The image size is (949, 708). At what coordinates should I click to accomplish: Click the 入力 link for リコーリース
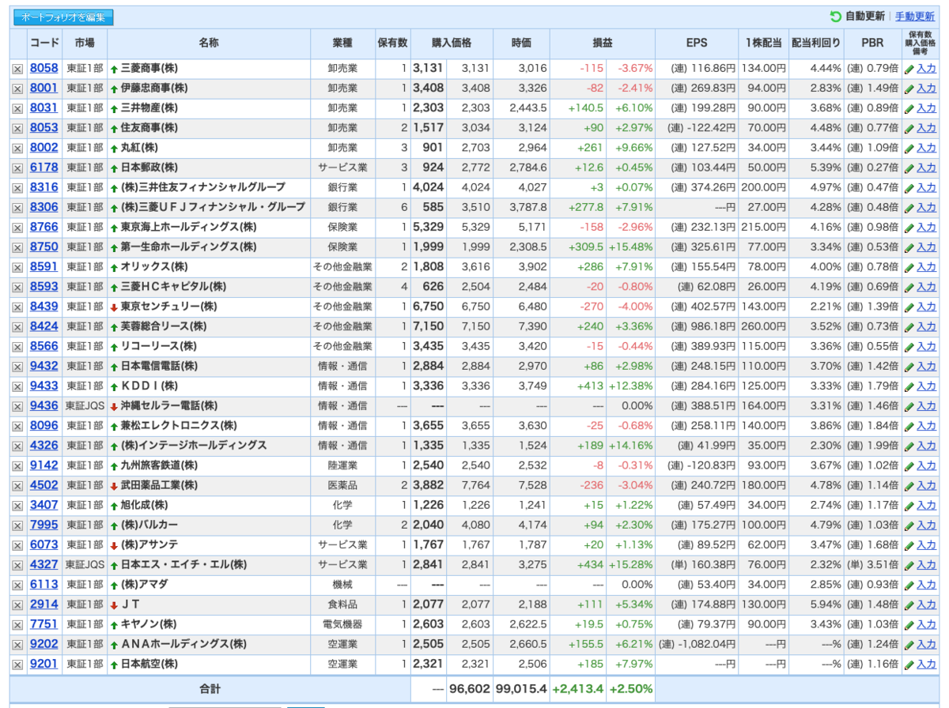926,346
